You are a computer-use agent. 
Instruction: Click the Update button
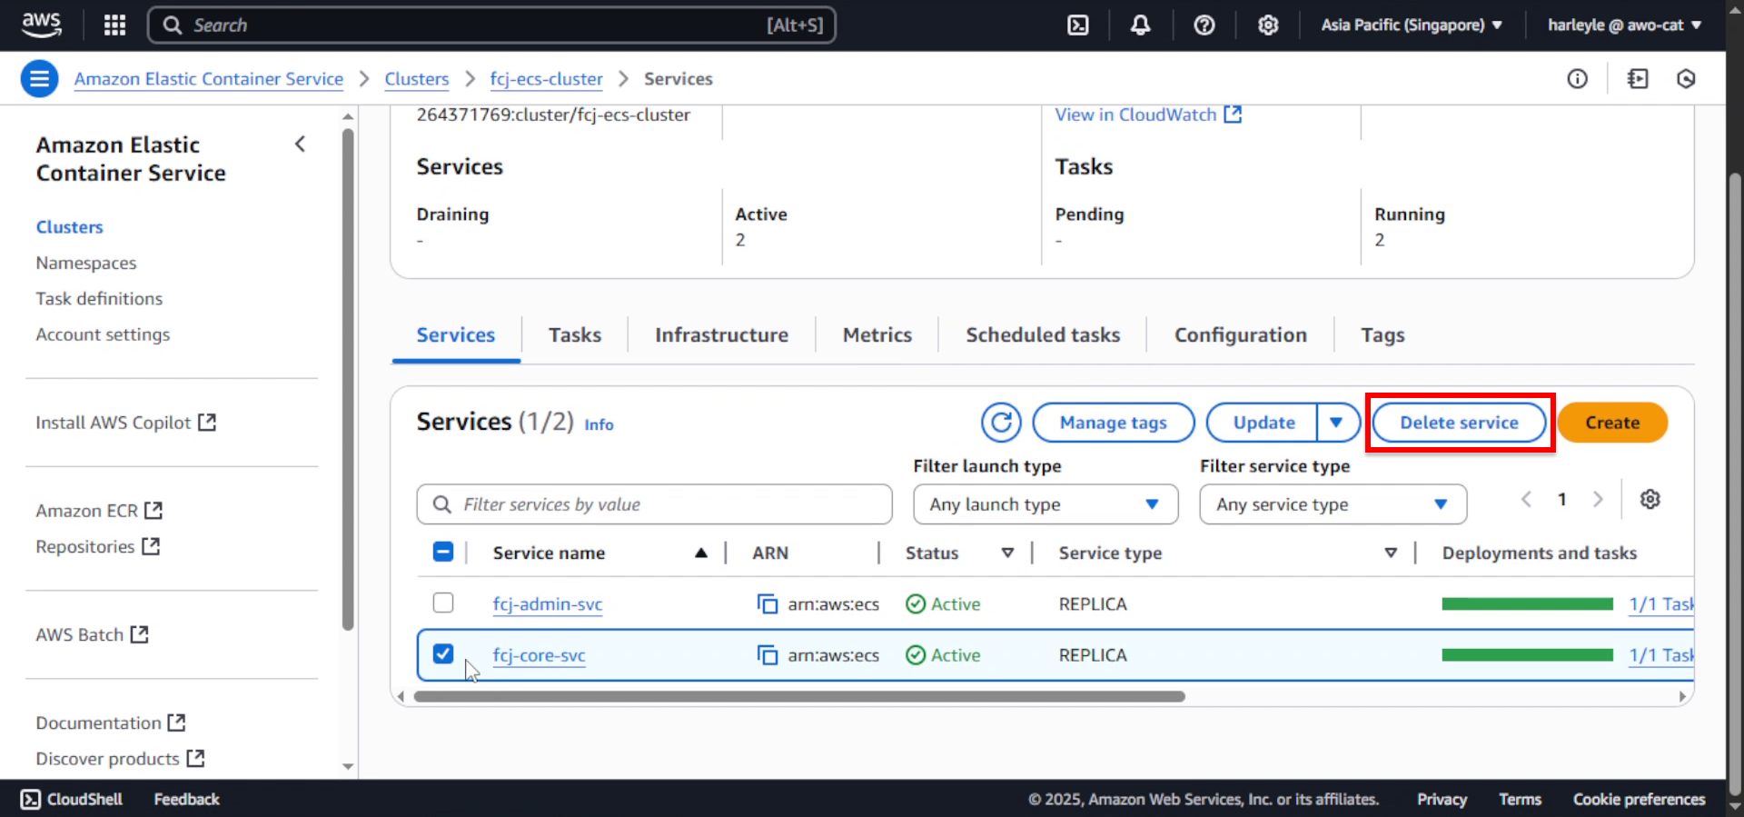click(x=1263, y=423)
